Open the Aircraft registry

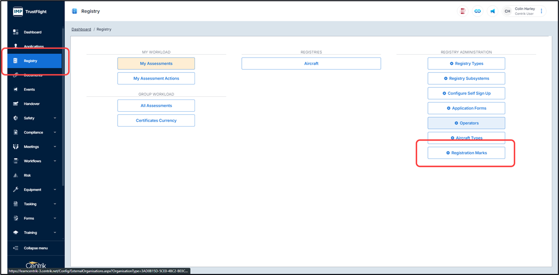coord(311,63)
